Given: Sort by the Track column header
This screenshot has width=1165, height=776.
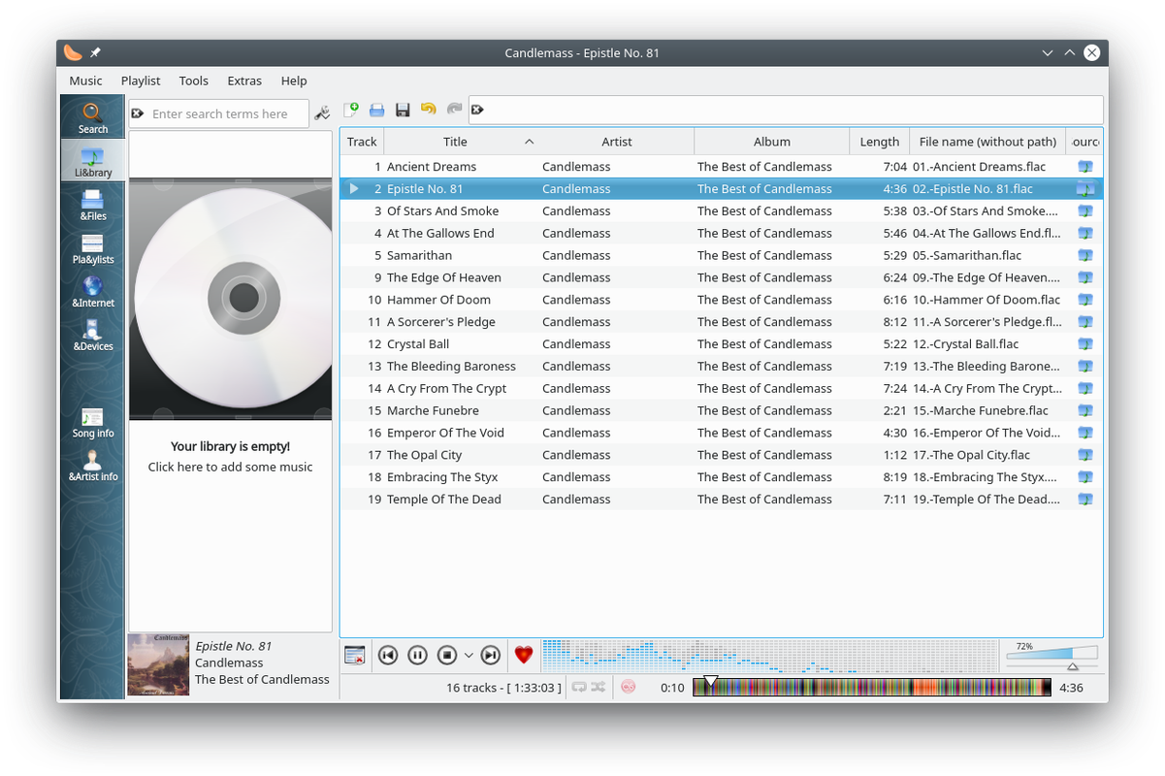Looking at the screenshot, I should coord(362,142).
